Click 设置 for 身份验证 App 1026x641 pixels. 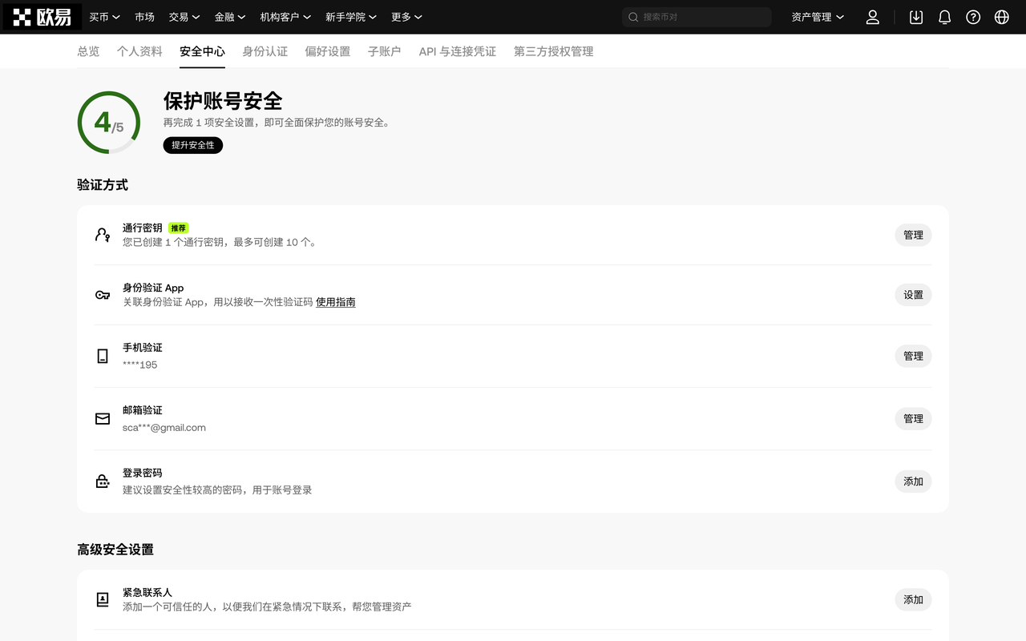914,295
